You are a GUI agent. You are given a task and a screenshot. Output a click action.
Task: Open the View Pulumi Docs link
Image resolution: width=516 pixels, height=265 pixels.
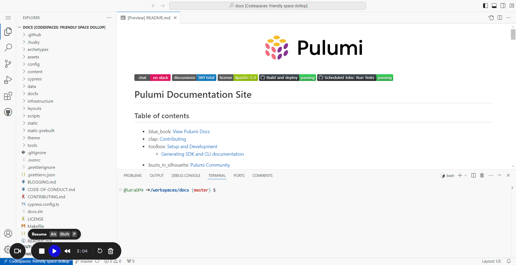click(191, 132)
